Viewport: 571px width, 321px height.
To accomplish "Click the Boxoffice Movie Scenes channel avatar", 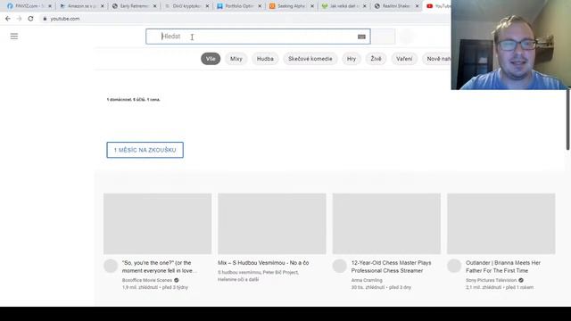I will click(x=111, y=266).
